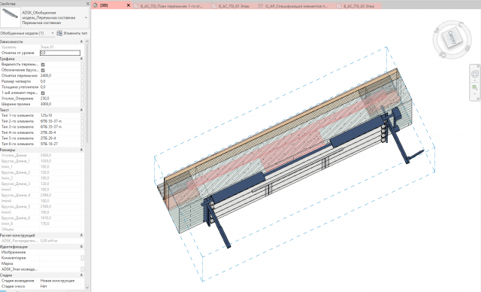Collapse the Расчет конструкций section
The height and width of the screenshot is (292, 481).
(81, 236)
